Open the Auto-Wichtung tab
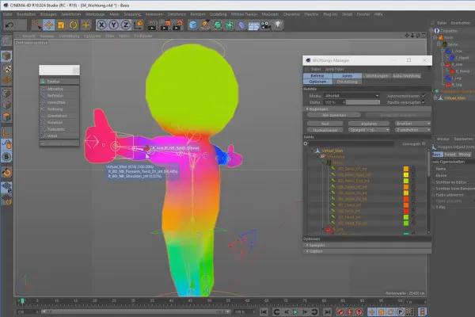The width and height of the screenshot is (475, 317). pyautogui.click(x=407, y=76)
